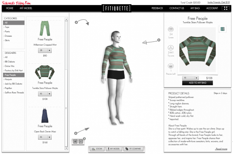Click the plus hotspot beside the sweater arrow

[159, 40]
